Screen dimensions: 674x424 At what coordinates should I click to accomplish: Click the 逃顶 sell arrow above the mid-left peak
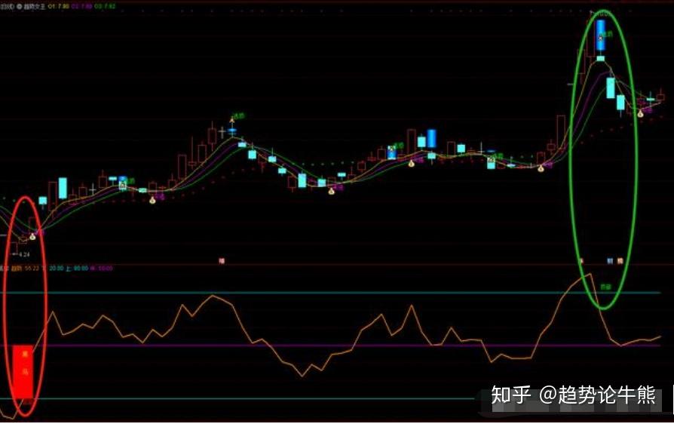tap(233, 118)
